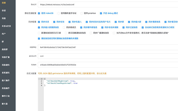Focus the lbsUrl input field
Image resolution: width=178 pixels, height=111 pixels.
pos(108,4)
